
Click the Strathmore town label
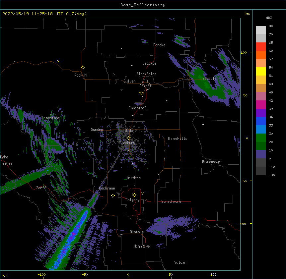pyautogui.click(x=171, y=201)
